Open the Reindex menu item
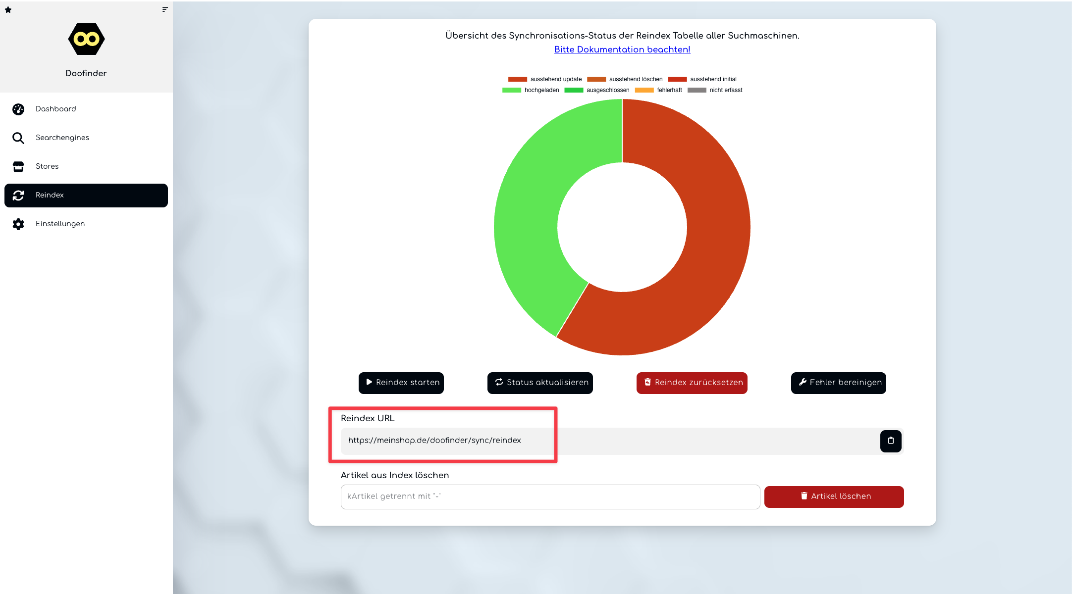 86,196
